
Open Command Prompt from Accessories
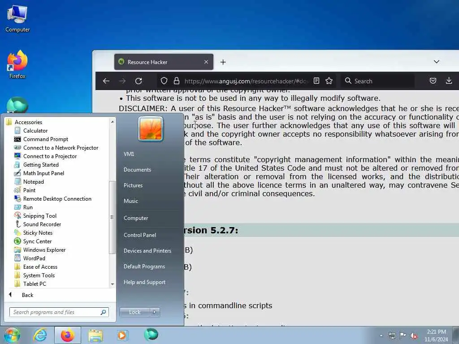(x=46, y=139)
